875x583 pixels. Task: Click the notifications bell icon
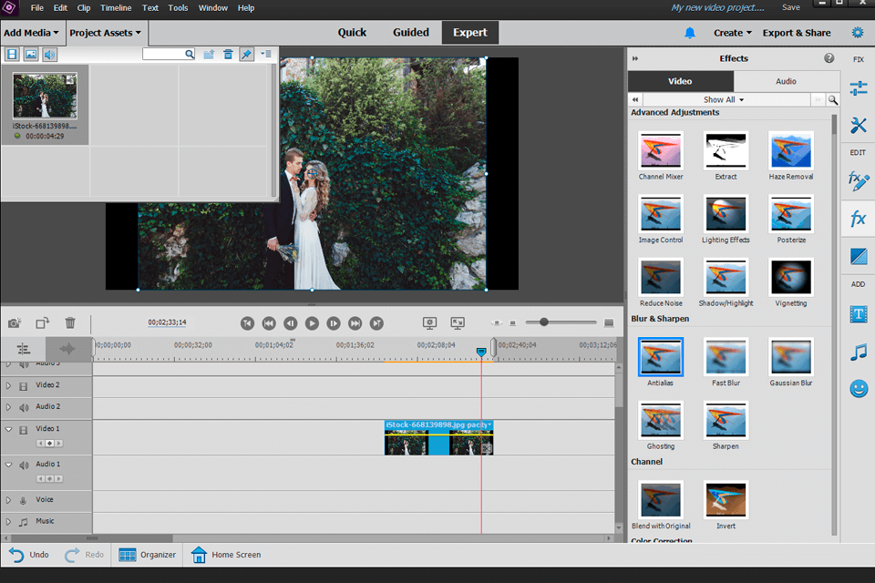pos(690,33)
